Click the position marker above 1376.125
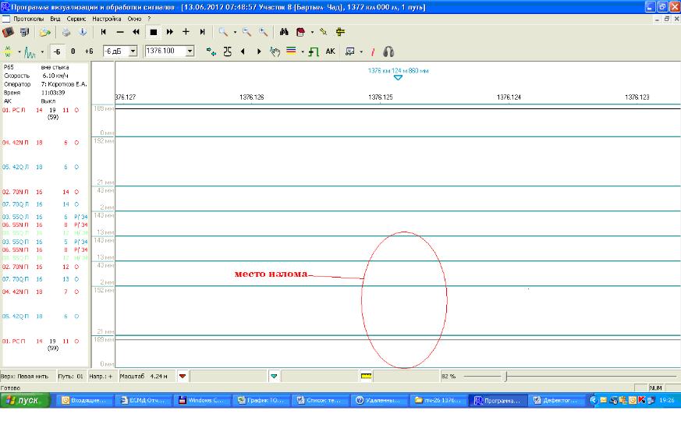 [x=398, y=77]
